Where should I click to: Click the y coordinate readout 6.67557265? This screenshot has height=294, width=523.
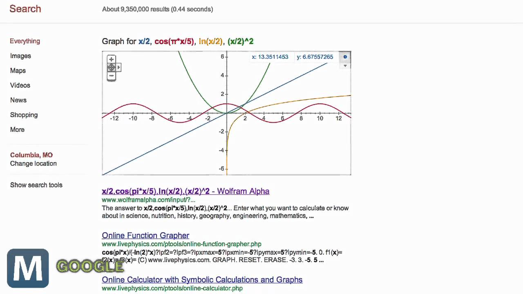click(315, 57)
